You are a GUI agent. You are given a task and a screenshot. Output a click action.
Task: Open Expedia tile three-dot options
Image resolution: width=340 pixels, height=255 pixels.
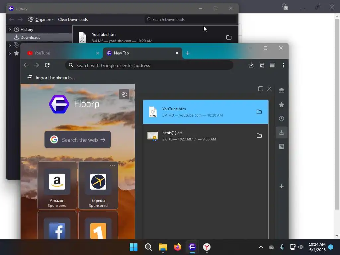[x=112, y=165]
